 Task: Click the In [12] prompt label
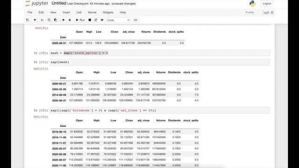pyautogui.click(x=41, y=110)
